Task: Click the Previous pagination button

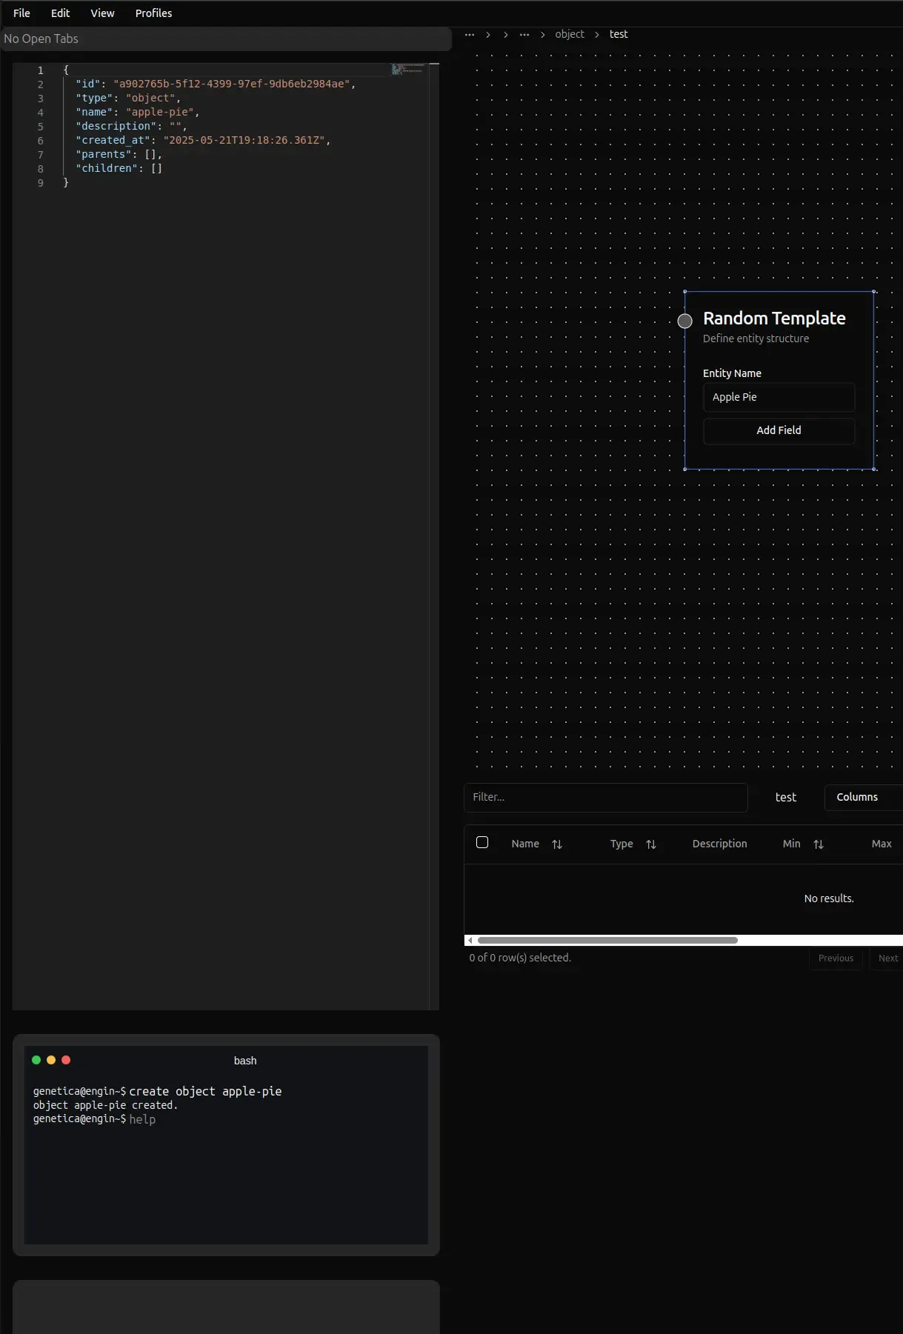Action: click(836, 958)
